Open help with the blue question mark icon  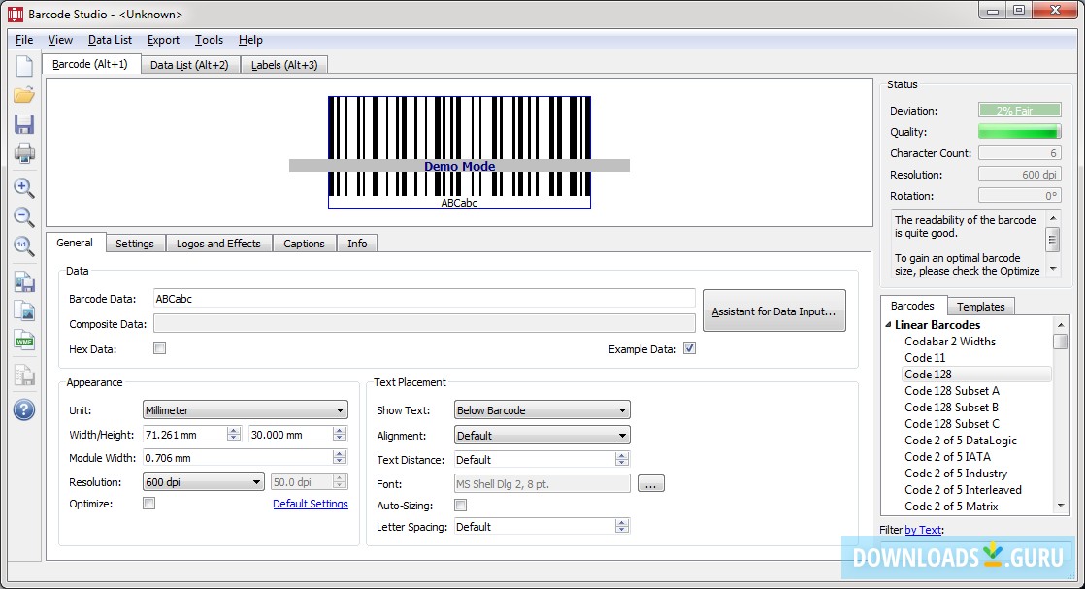[24, 409]
